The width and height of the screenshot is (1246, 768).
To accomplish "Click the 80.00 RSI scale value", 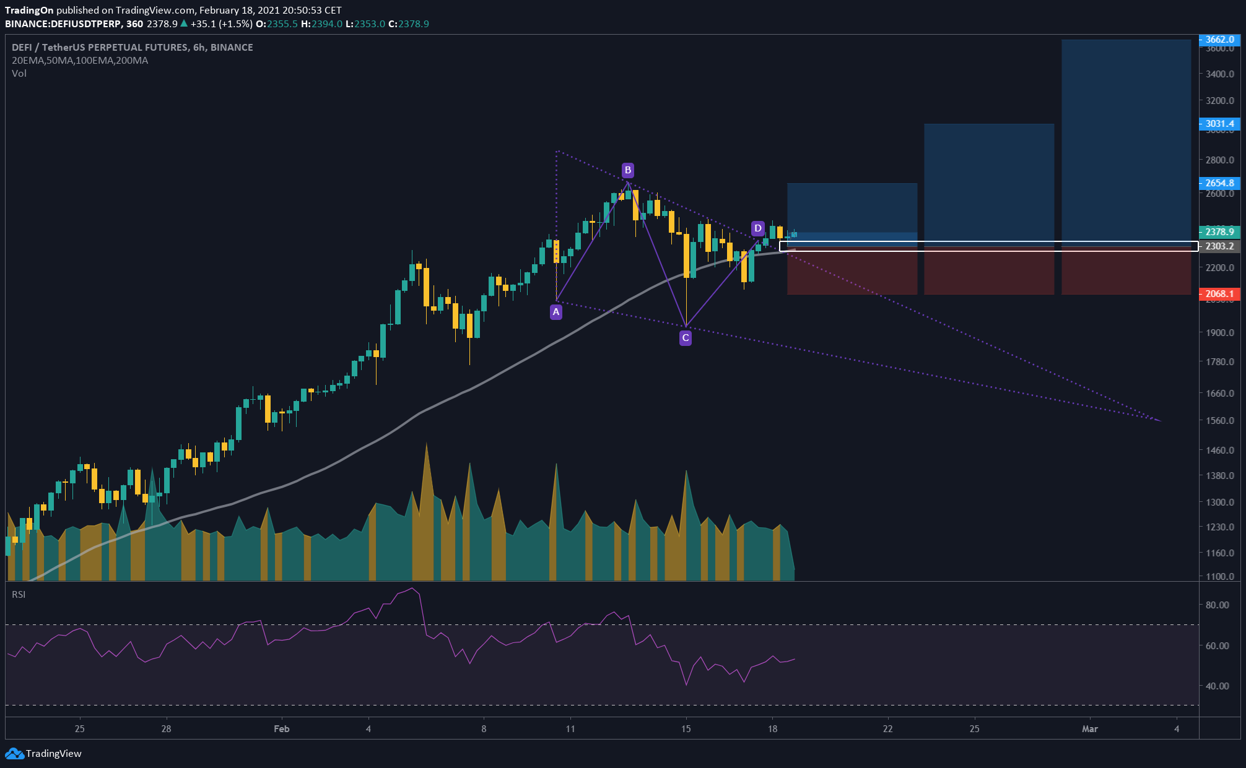I will click(x=1218, y=605).
